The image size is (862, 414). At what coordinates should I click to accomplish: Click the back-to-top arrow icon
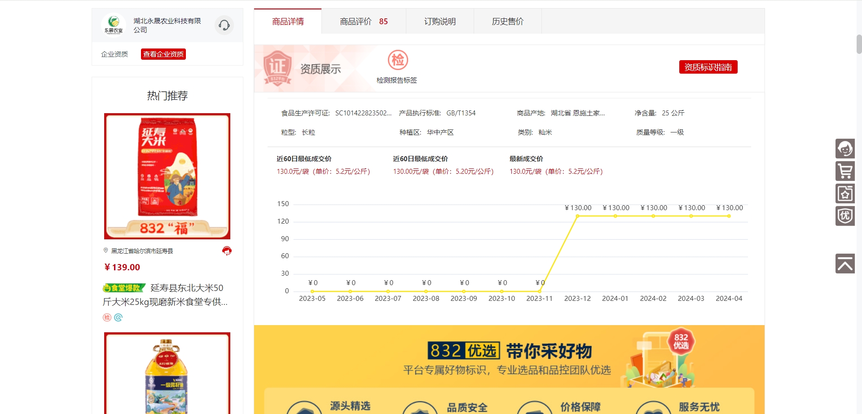point(845,264)
